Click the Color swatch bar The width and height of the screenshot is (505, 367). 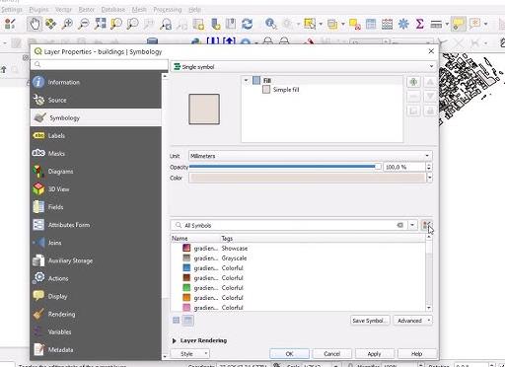[x=308, y=178]
